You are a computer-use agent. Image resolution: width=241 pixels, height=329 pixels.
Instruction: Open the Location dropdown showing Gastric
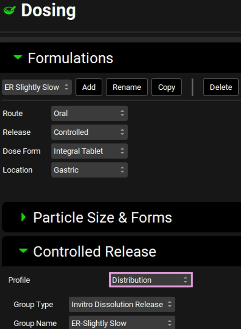[89, 170]
